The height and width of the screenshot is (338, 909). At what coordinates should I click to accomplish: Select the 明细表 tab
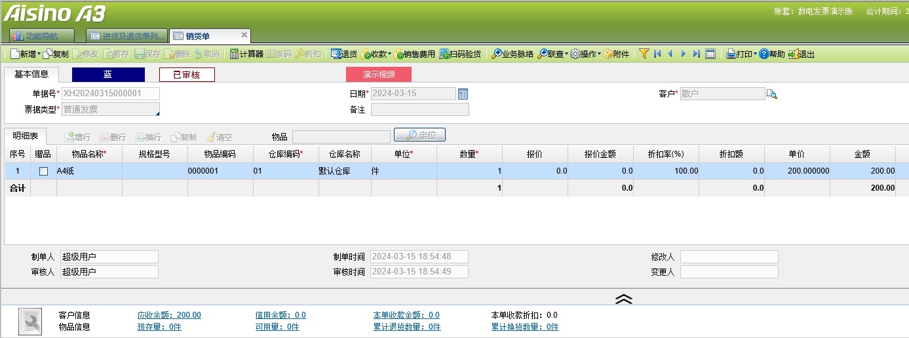coord(26,136)
